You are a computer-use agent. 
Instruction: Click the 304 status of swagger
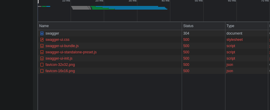[x=186, y=33]
